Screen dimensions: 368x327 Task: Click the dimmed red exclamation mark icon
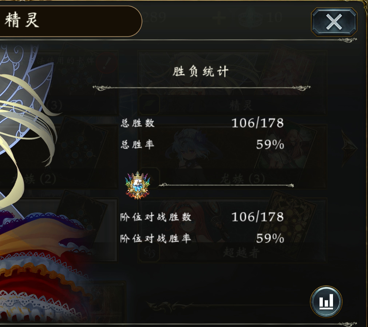[x=107, y=63]
